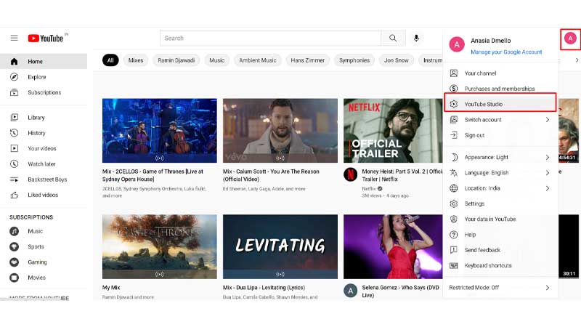Image resolution: width=581 pixels, height=327 pixels.
Task: Select the All filter chip
Action: 110,60
